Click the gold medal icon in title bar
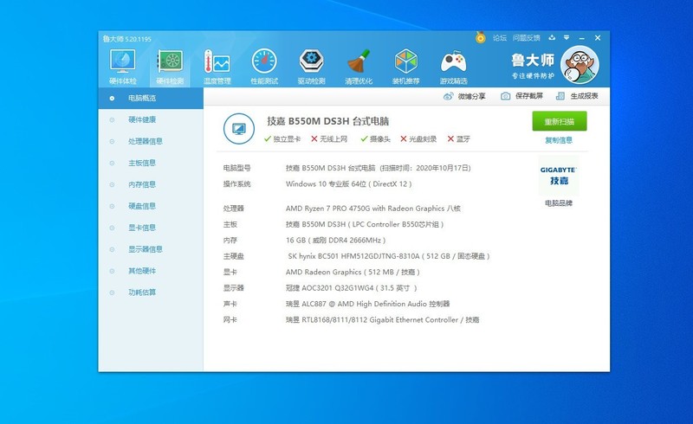The width and height of the screenshot is (693, 424). [x=481, y=37]
